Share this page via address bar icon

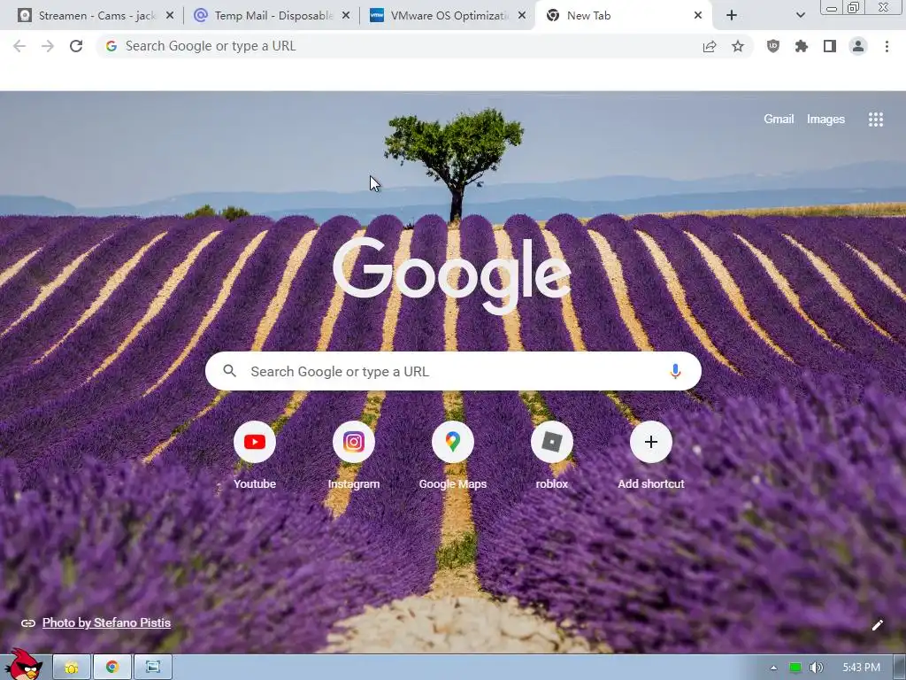pyautogui.click(x=710, y=46)
